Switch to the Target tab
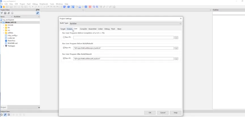The height and width of the screenshot is (117, 245). point(63,29)
